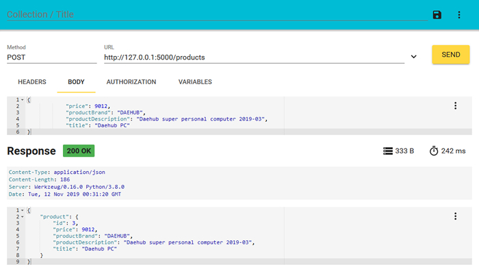The height and width of the screenshot is (269, 479).
Task: Open the AUTHORIZATION tab
Action: (x=131, y=82)
